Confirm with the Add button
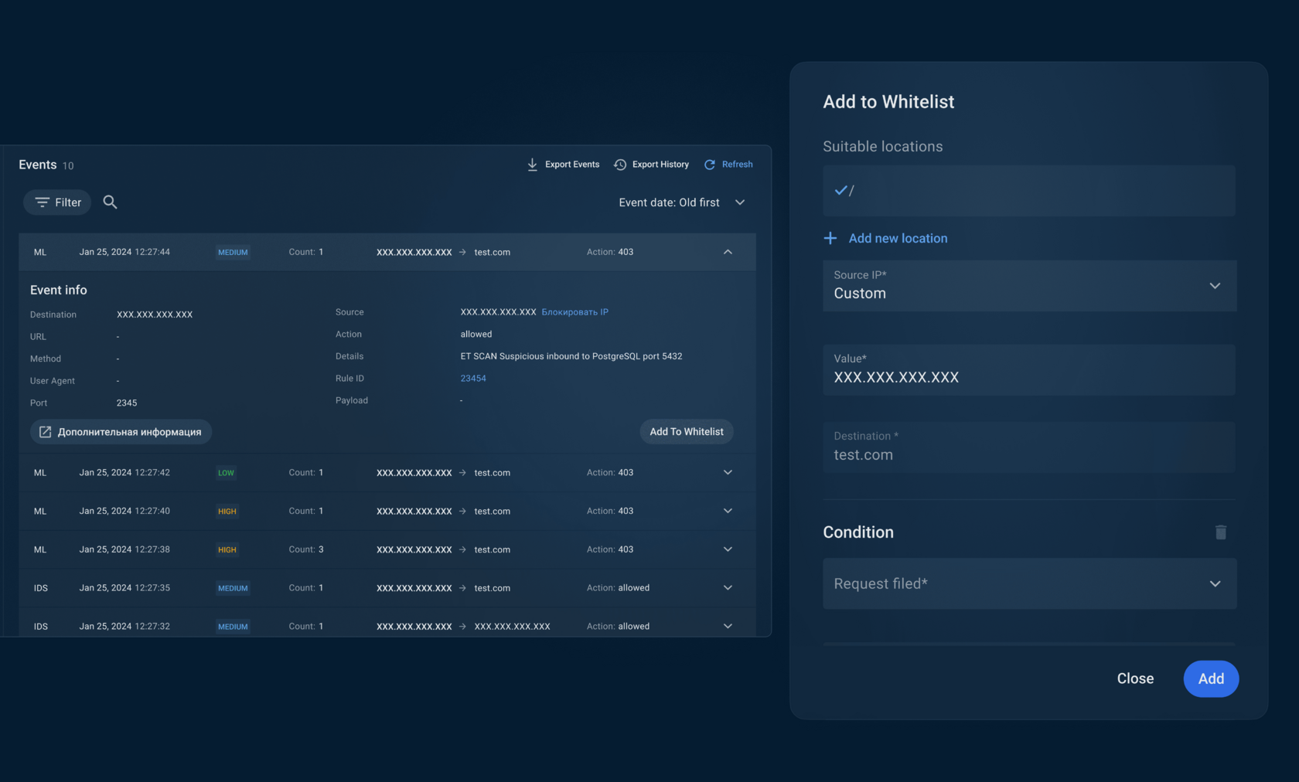This screenshot has width=1299, height=782. [x=1211, y=678]
